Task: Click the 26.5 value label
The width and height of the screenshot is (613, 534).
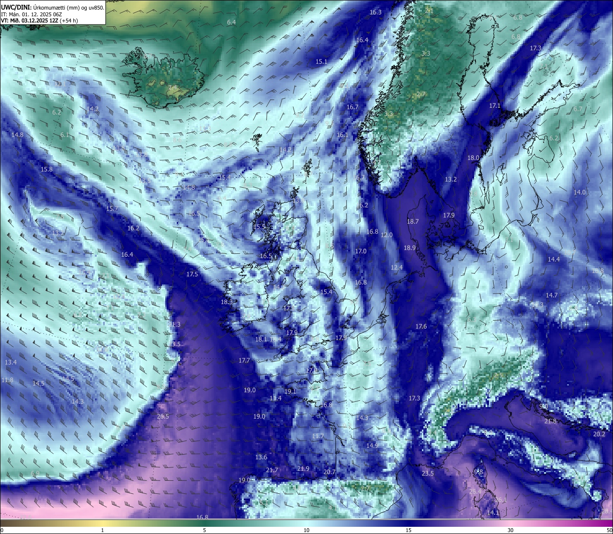Action: (x=163, y=417)
